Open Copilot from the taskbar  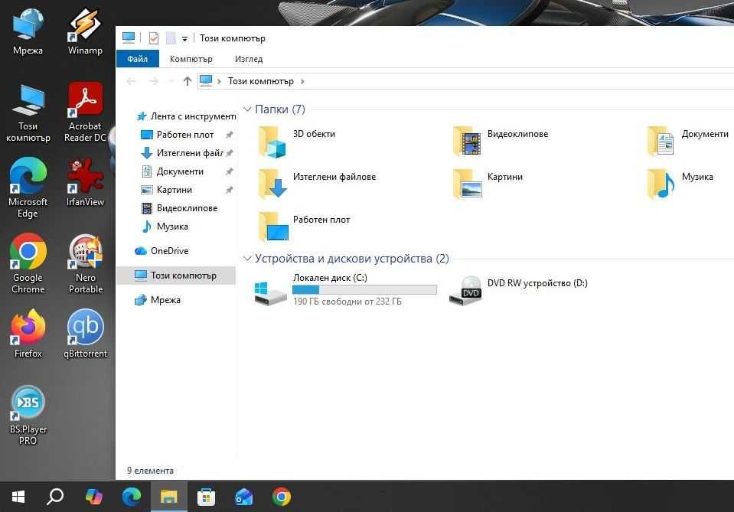tap(94, 497)
